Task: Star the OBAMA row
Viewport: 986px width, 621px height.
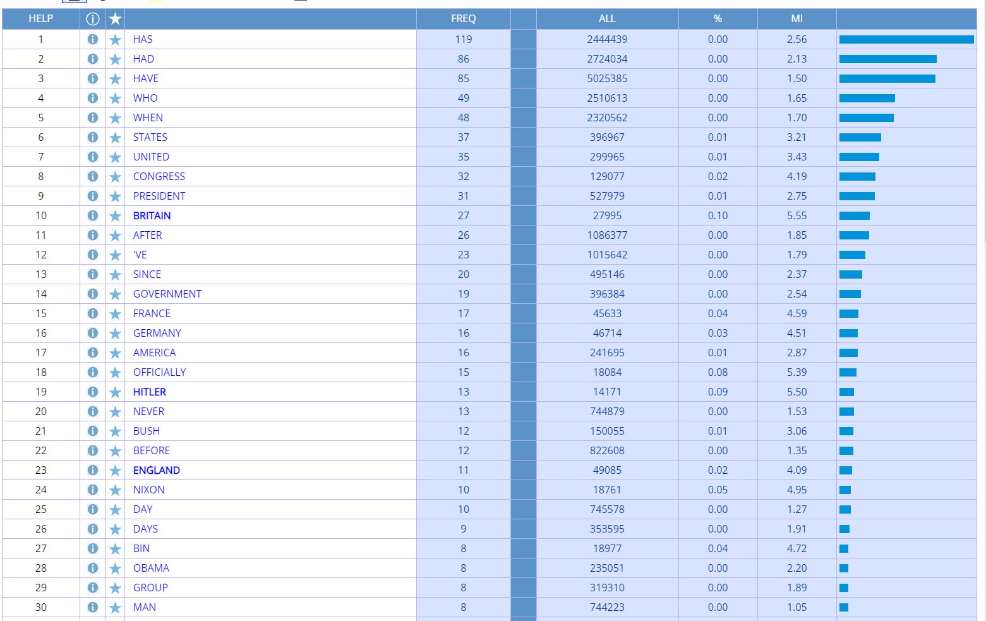Action: coord(115,569)
